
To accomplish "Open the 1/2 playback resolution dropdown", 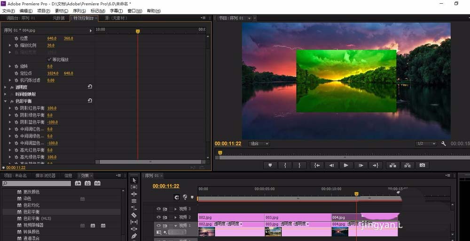I will (x=426, y=143).
